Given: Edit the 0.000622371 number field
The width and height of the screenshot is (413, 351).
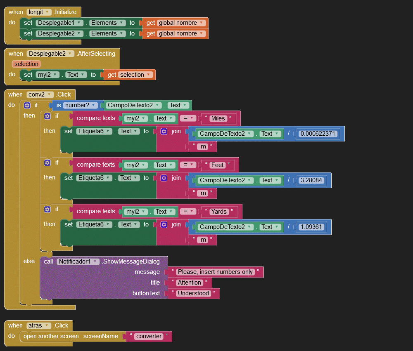Looking at the screenshot, I should pyautogui.click(x=318, y=134).
